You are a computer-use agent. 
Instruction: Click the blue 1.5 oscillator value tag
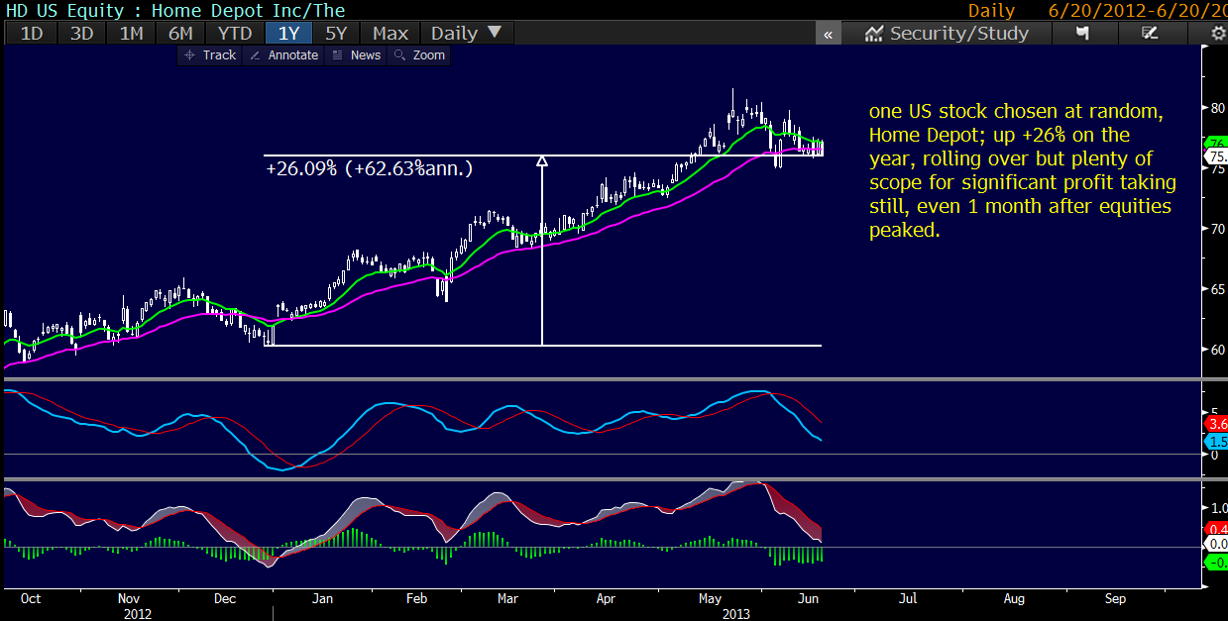tap(1216, 442)
